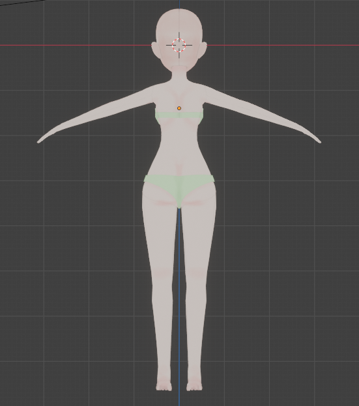
Task: Click the ear on the right side
Action: click(204, 49)
